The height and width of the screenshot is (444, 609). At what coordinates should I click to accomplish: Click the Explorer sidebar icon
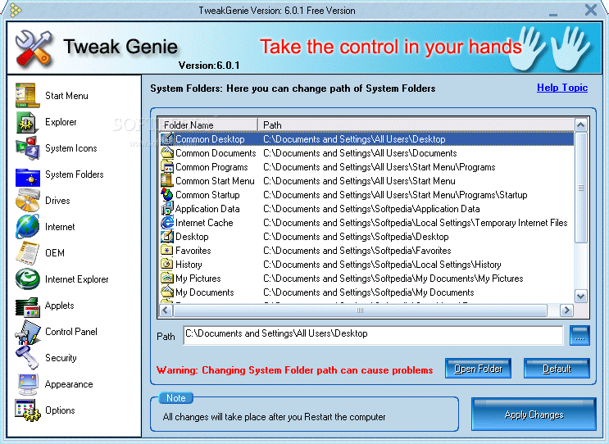click(x=26, y=122)
